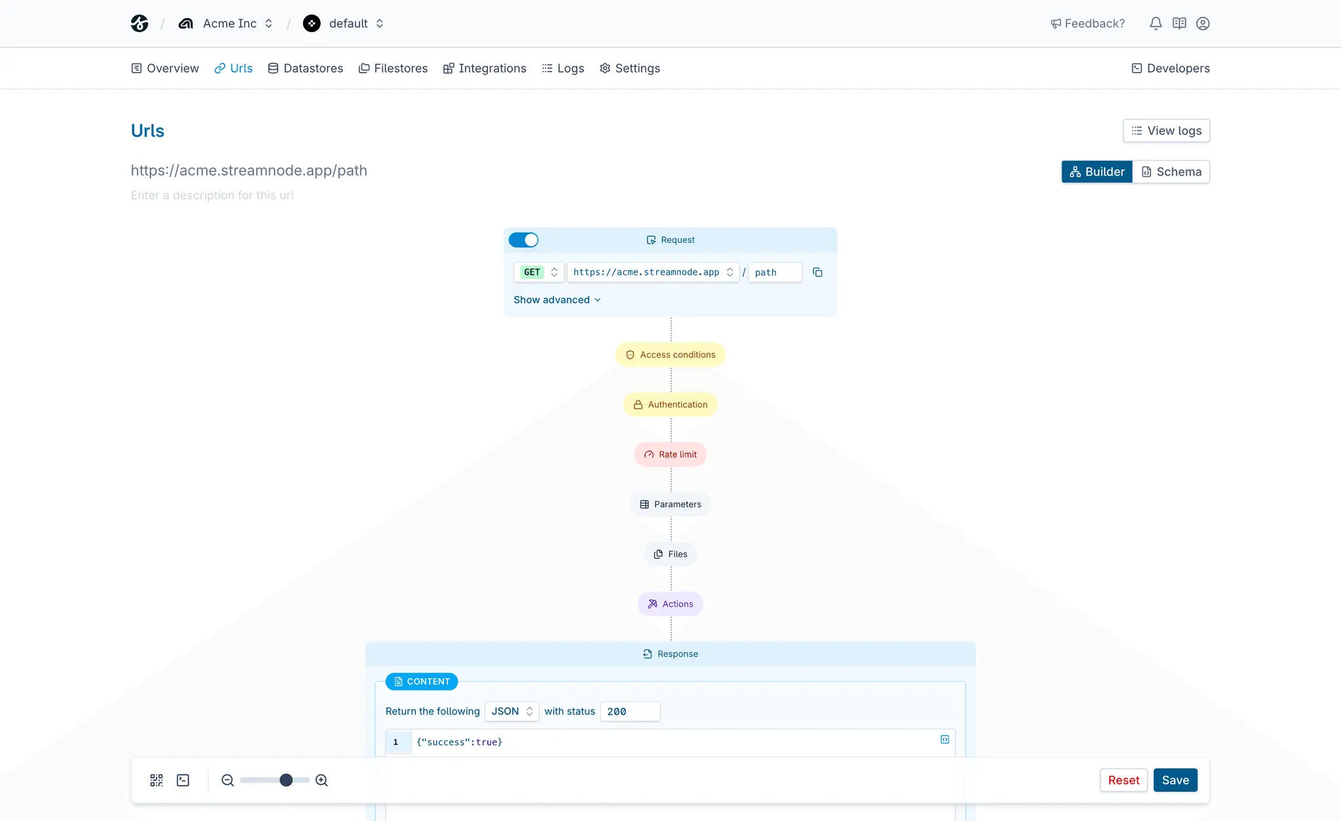Click the CONTENT badge
1341x821 pixels.
422,682
